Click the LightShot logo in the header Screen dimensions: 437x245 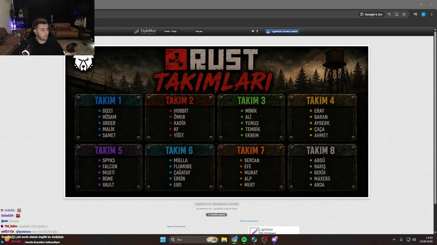pyautogui.click(x=145, y=31)
